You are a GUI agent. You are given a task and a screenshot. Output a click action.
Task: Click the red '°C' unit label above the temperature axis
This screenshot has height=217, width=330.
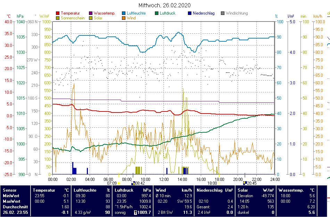coord(8,16)
